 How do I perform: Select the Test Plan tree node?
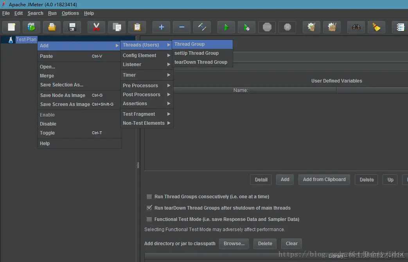[26, 39]
